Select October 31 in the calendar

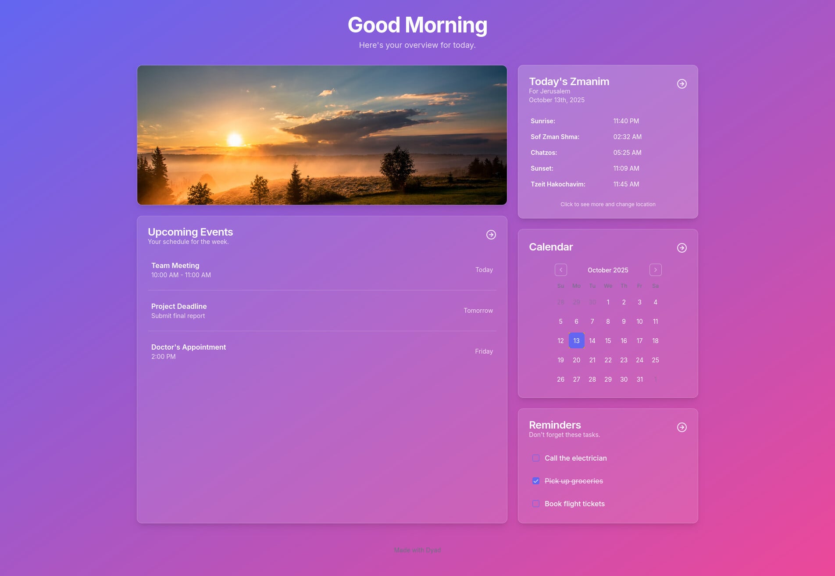pyautogui.click(x=639, y=379)
